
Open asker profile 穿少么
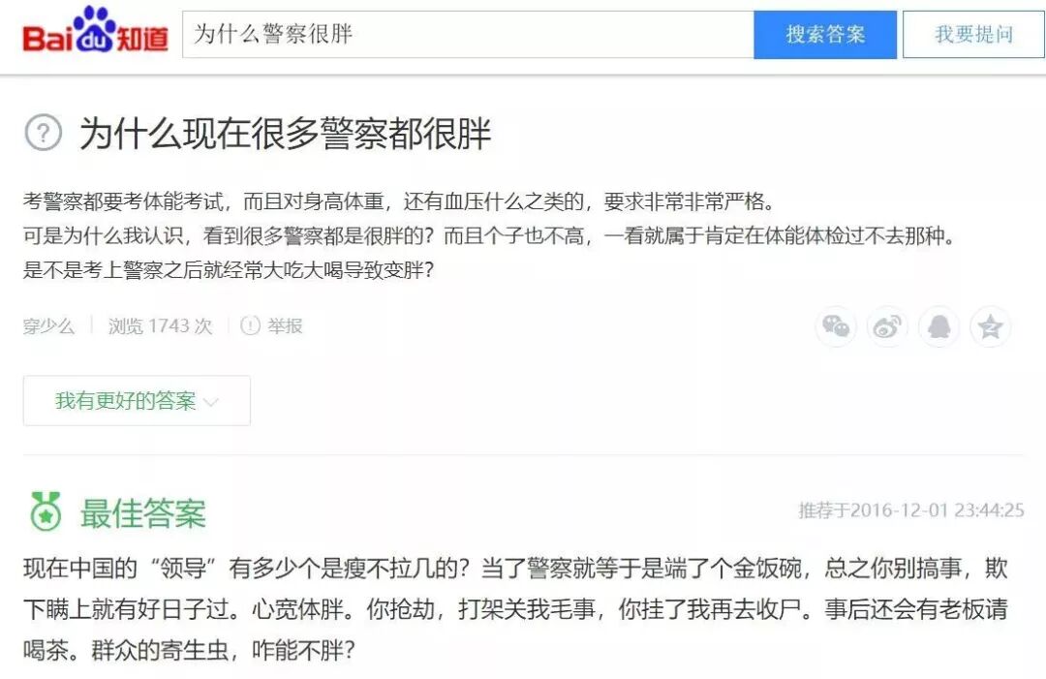(x=48, y=325)
